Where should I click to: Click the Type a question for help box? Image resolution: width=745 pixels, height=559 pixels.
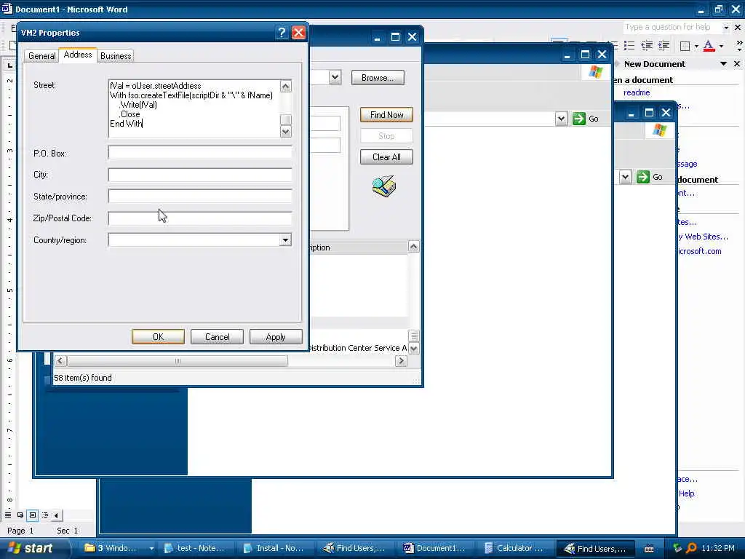coord(672,27)
